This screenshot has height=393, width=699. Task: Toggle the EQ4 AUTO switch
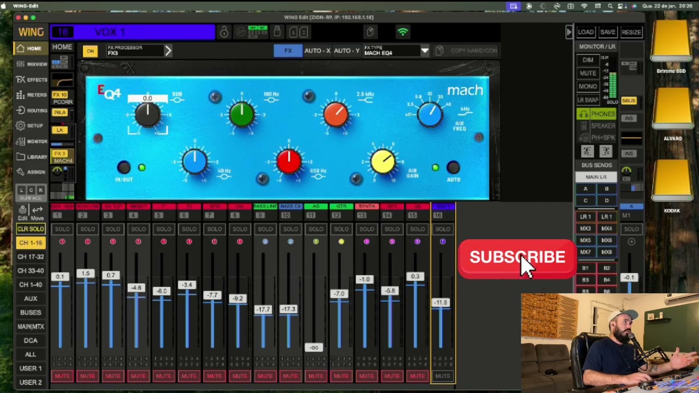tap(453, 168)
